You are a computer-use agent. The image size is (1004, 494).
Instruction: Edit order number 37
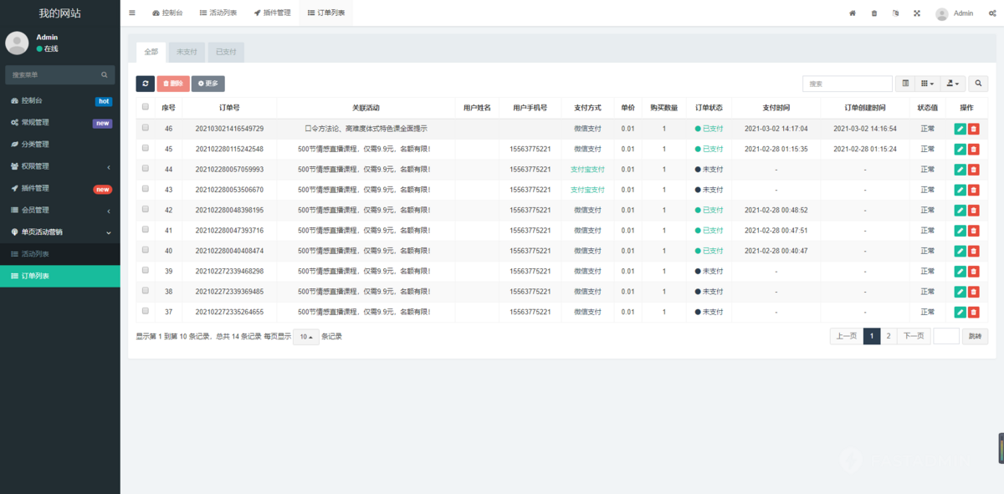(960, 312)
